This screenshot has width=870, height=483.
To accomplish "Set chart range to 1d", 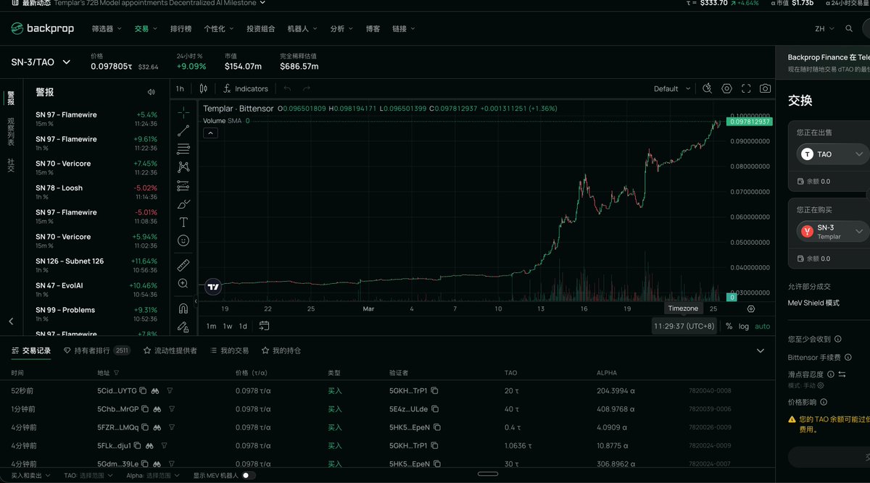I will (243, 326).
